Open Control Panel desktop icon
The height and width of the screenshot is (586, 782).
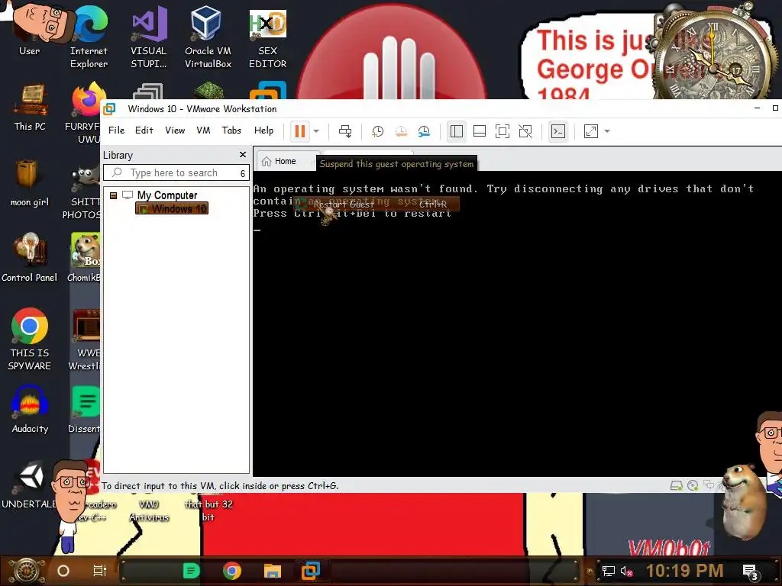pyautogui.click(x=30, y=257)
